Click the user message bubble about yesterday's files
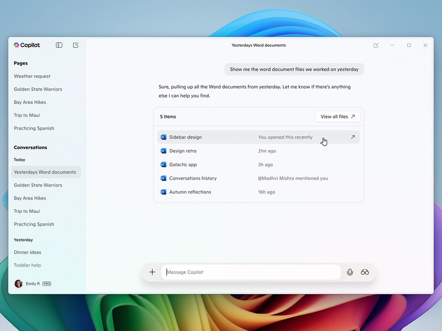 [294, 70]
